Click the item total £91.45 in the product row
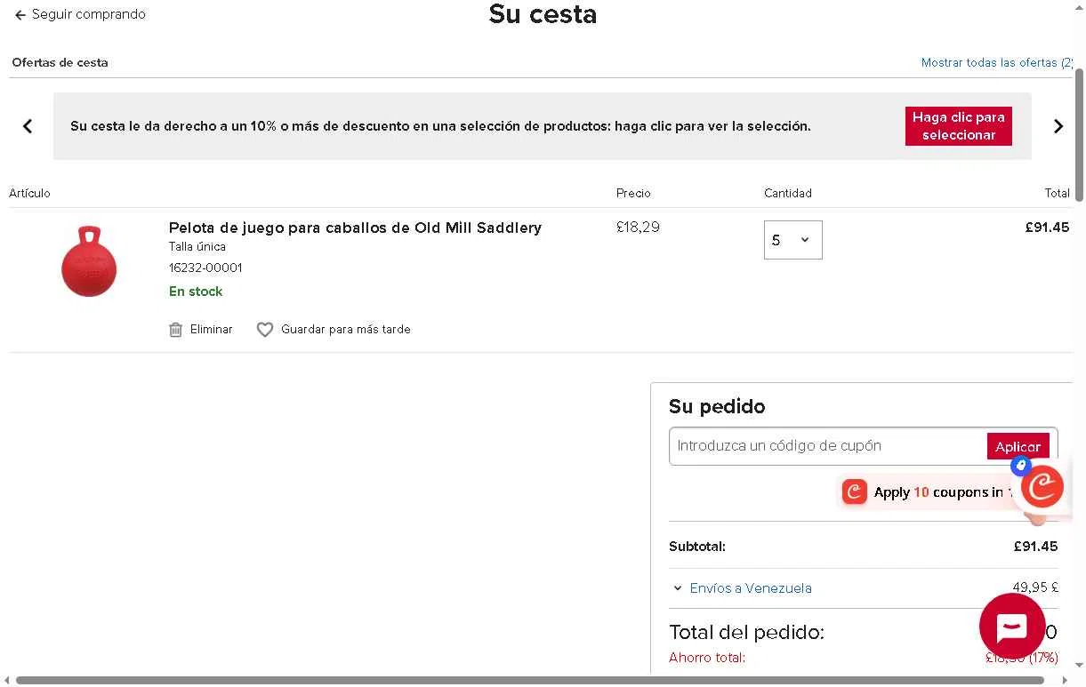Image resolution: width=1086 pixels, height=687 pixels. click(1047, 228)
